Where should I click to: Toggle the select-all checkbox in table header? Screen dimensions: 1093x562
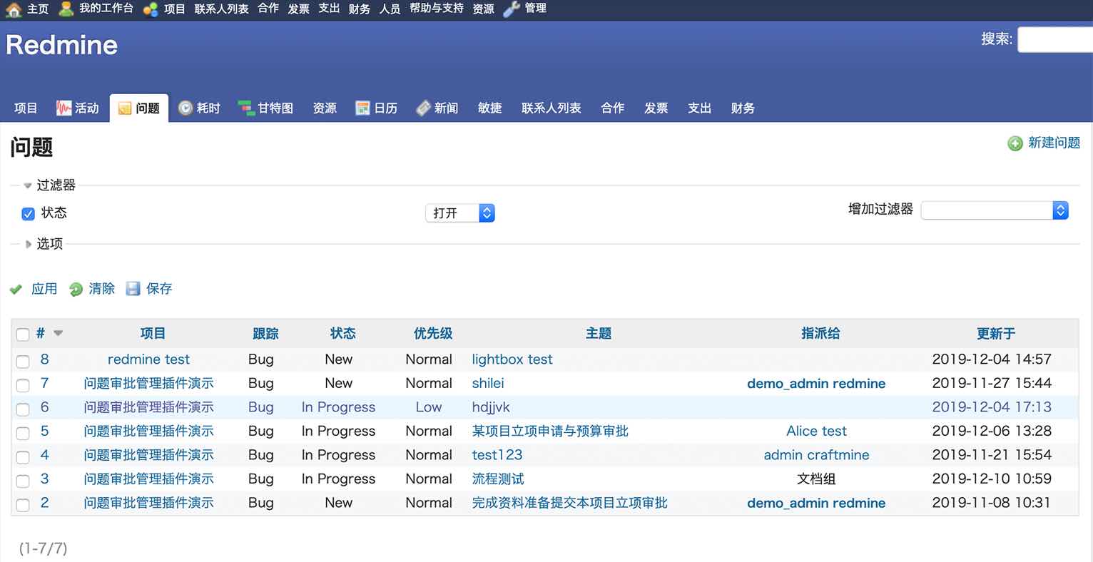[23, 334]
